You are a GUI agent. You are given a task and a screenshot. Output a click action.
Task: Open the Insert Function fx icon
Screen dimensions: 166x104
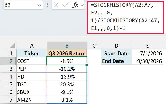point(75,5)
